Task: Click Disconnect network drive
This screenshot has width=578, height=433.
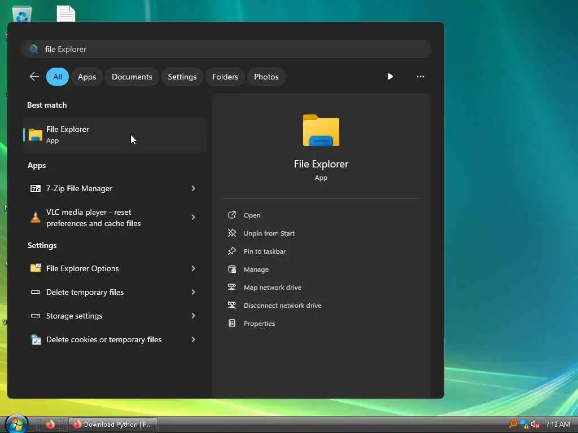Action: 282,306
